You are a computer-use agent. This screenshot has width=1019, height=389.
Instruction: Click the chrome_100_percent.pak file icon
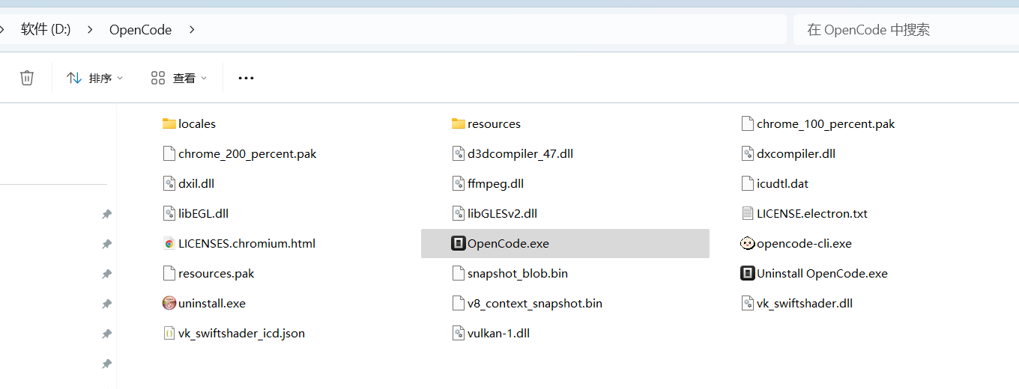click(x=747, y=123)
